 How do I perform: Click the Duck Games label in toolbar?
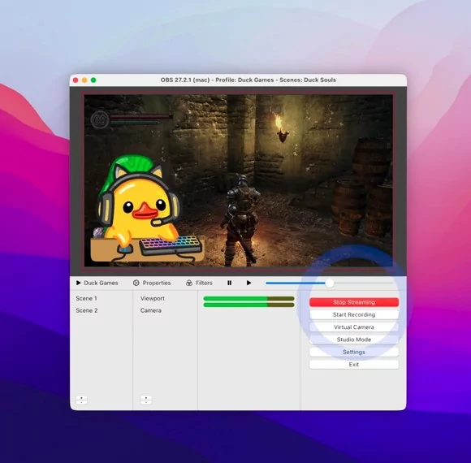tap(101, 283)
